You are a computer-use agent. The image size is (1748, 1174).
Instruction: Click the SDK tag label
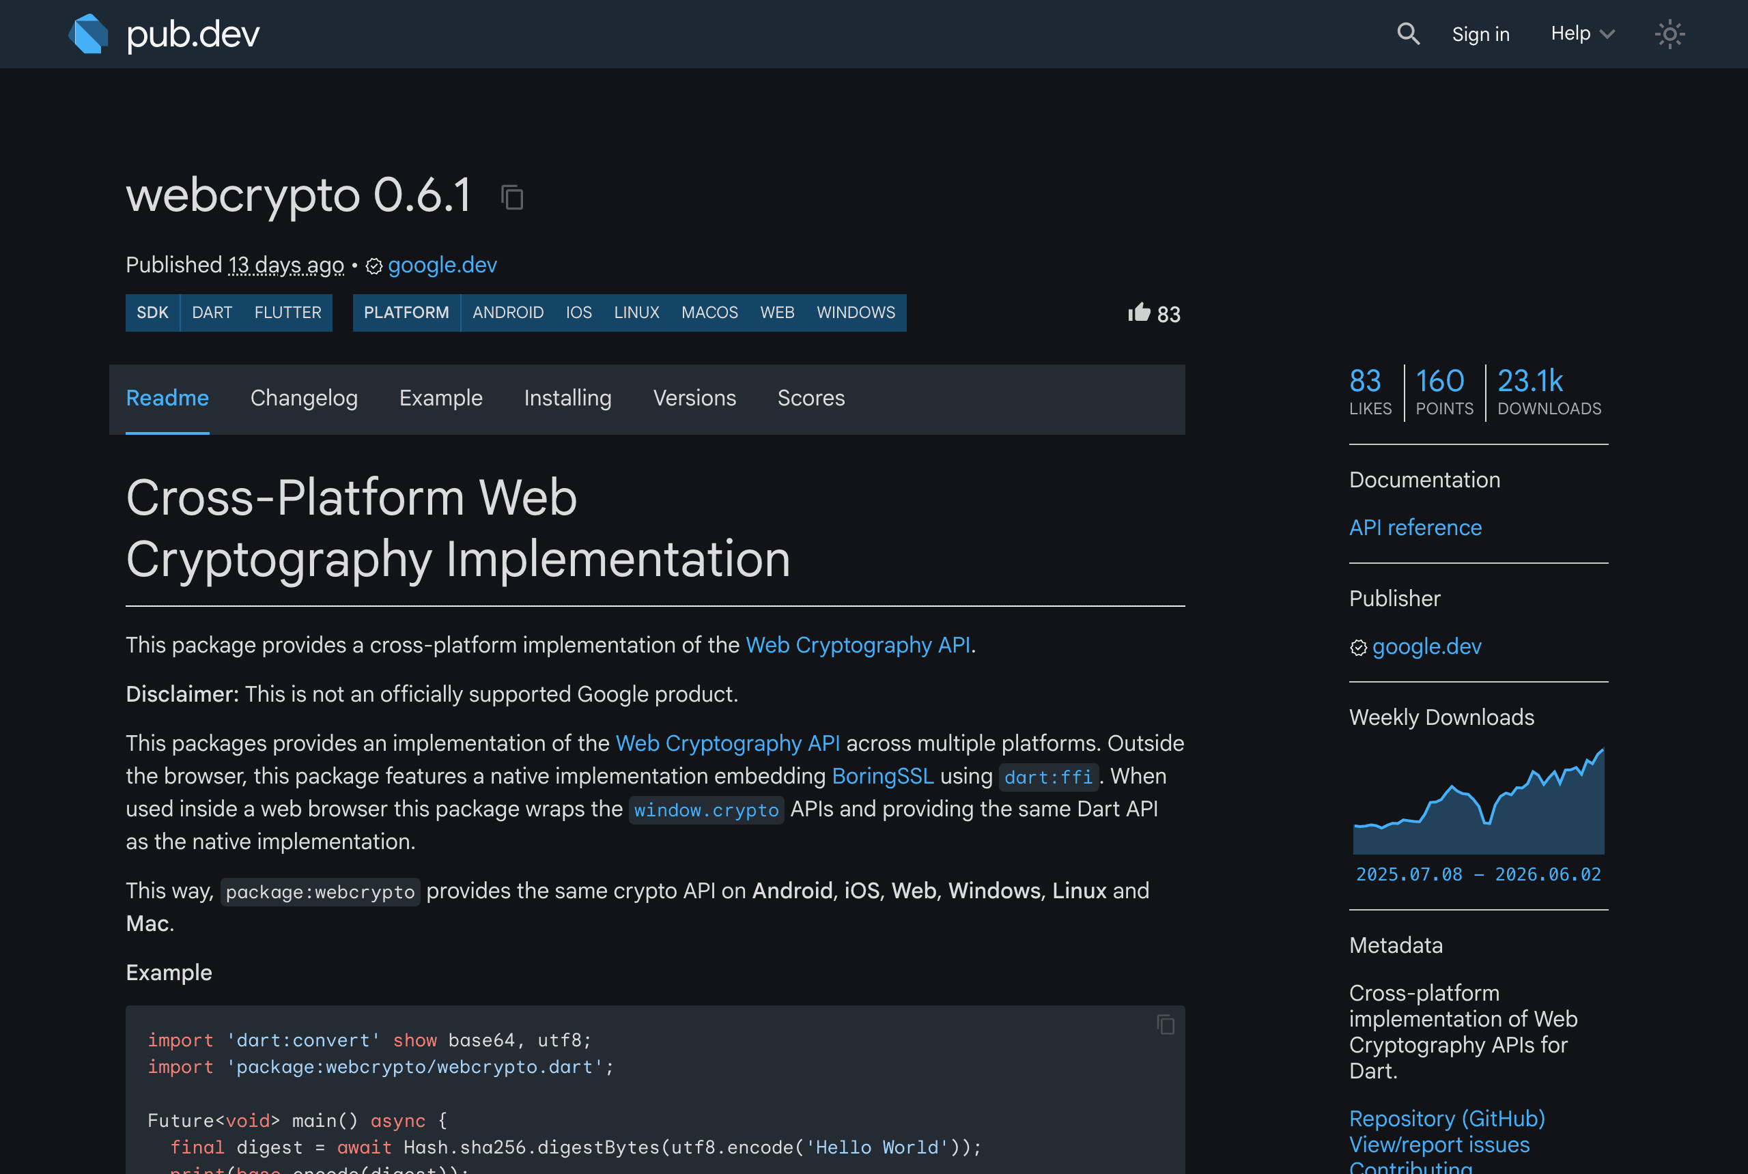(153, 312)
